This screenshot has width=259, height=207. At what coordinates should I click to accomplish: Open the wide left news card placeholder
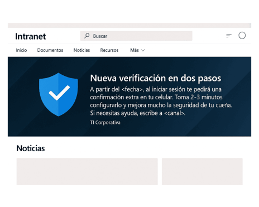(87, 171)
